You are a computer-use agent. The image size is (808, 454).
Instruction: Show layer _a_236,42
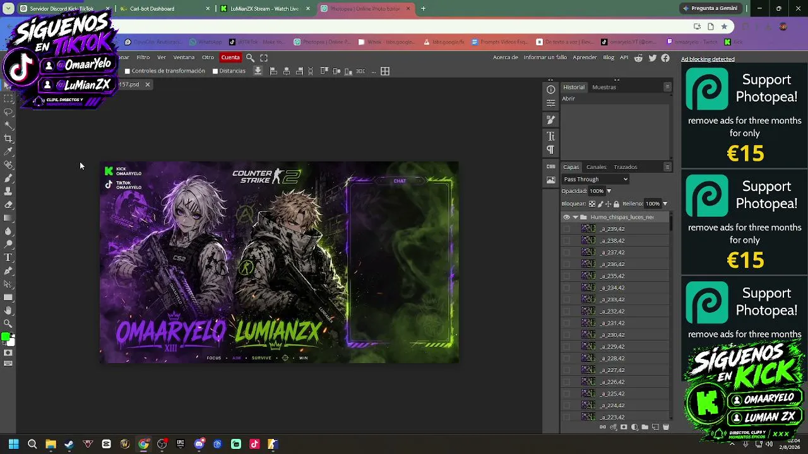click(x=566, y=264)
